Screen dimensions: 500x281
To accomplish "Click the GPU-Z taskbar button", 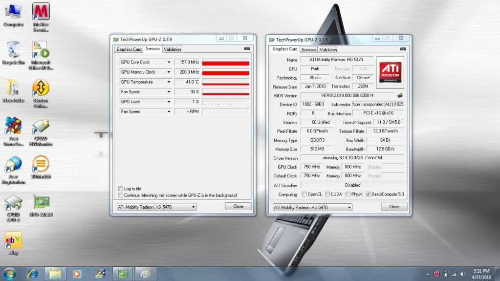I will 123,274.
